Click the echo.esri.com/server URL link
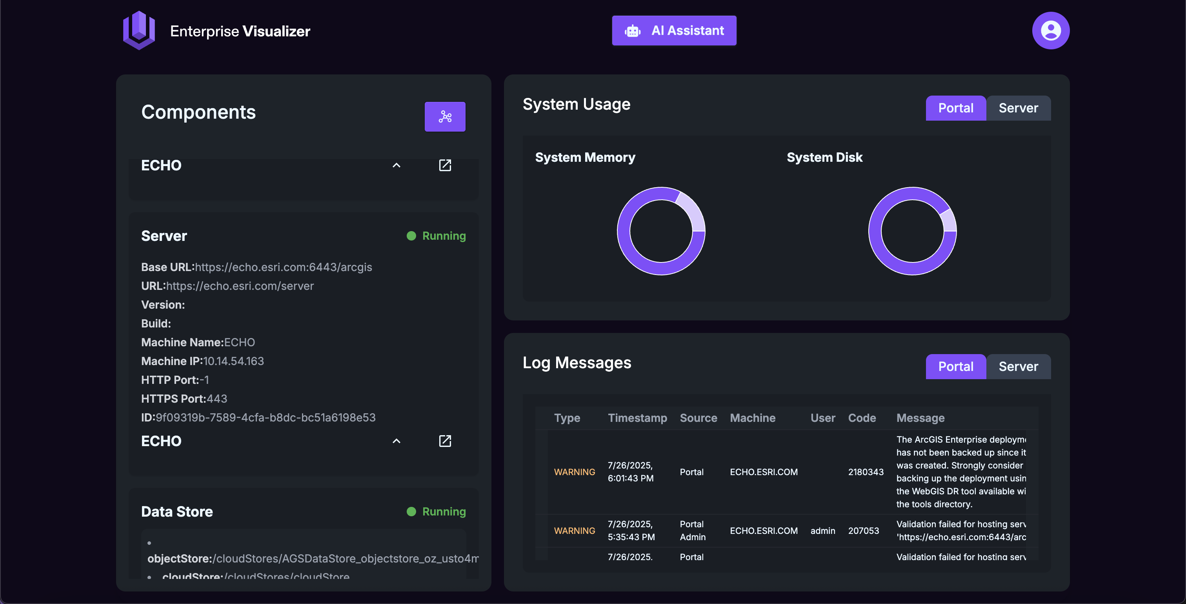 point(239,286)
